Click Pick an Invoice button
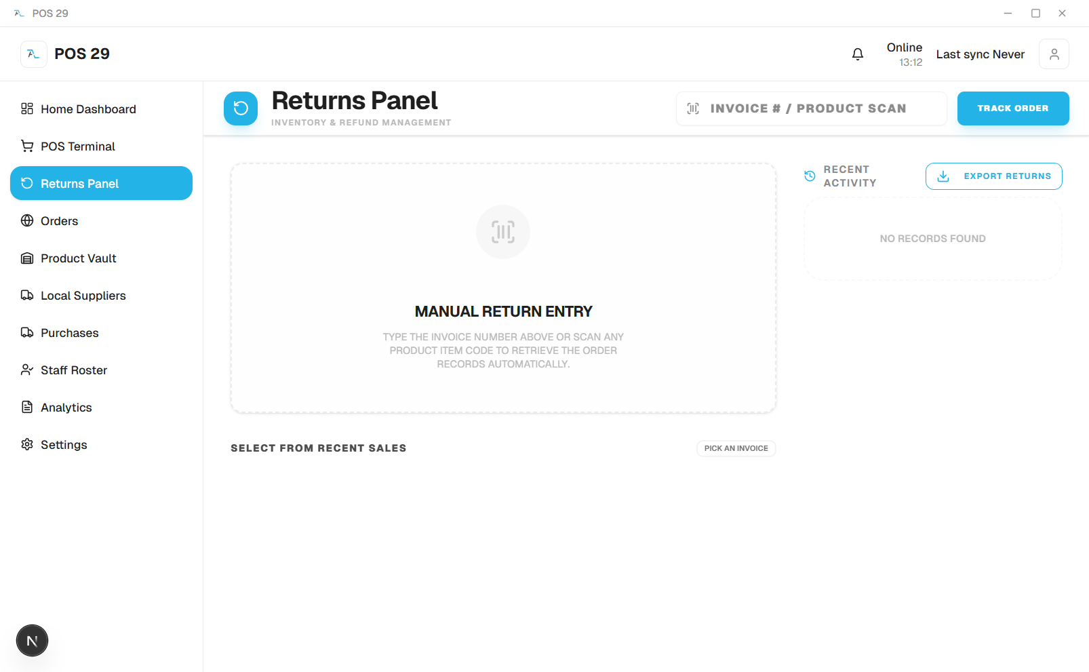The image size is (1089, 672). pyautogui.click(x=736, y=448)
